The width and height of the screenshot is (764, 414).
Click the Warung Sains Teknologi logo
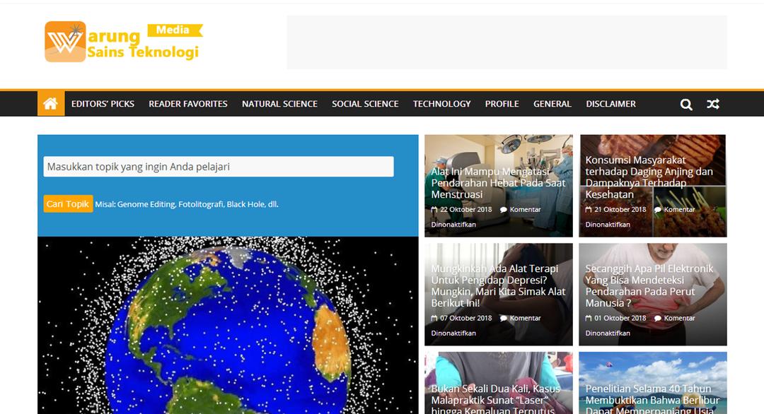pyautogui.click(x=124, y=42)
